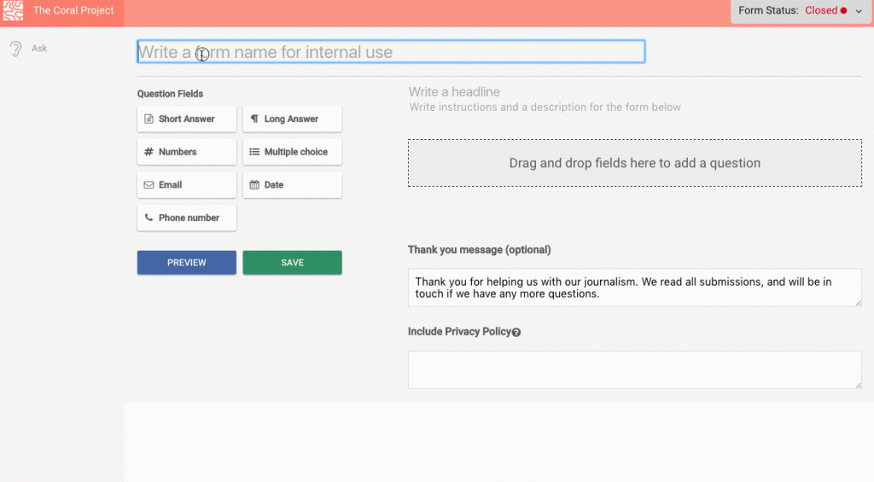Screen dimensions: 874x482
Task: Select the Multiple choice field
Action: tap(292, 152)
